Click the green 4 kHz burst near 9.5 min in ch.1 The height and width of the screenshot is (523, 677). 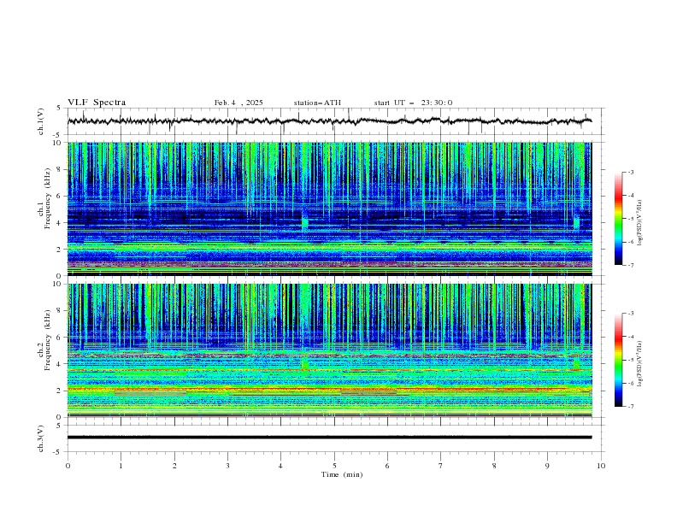tap(576, 222)
